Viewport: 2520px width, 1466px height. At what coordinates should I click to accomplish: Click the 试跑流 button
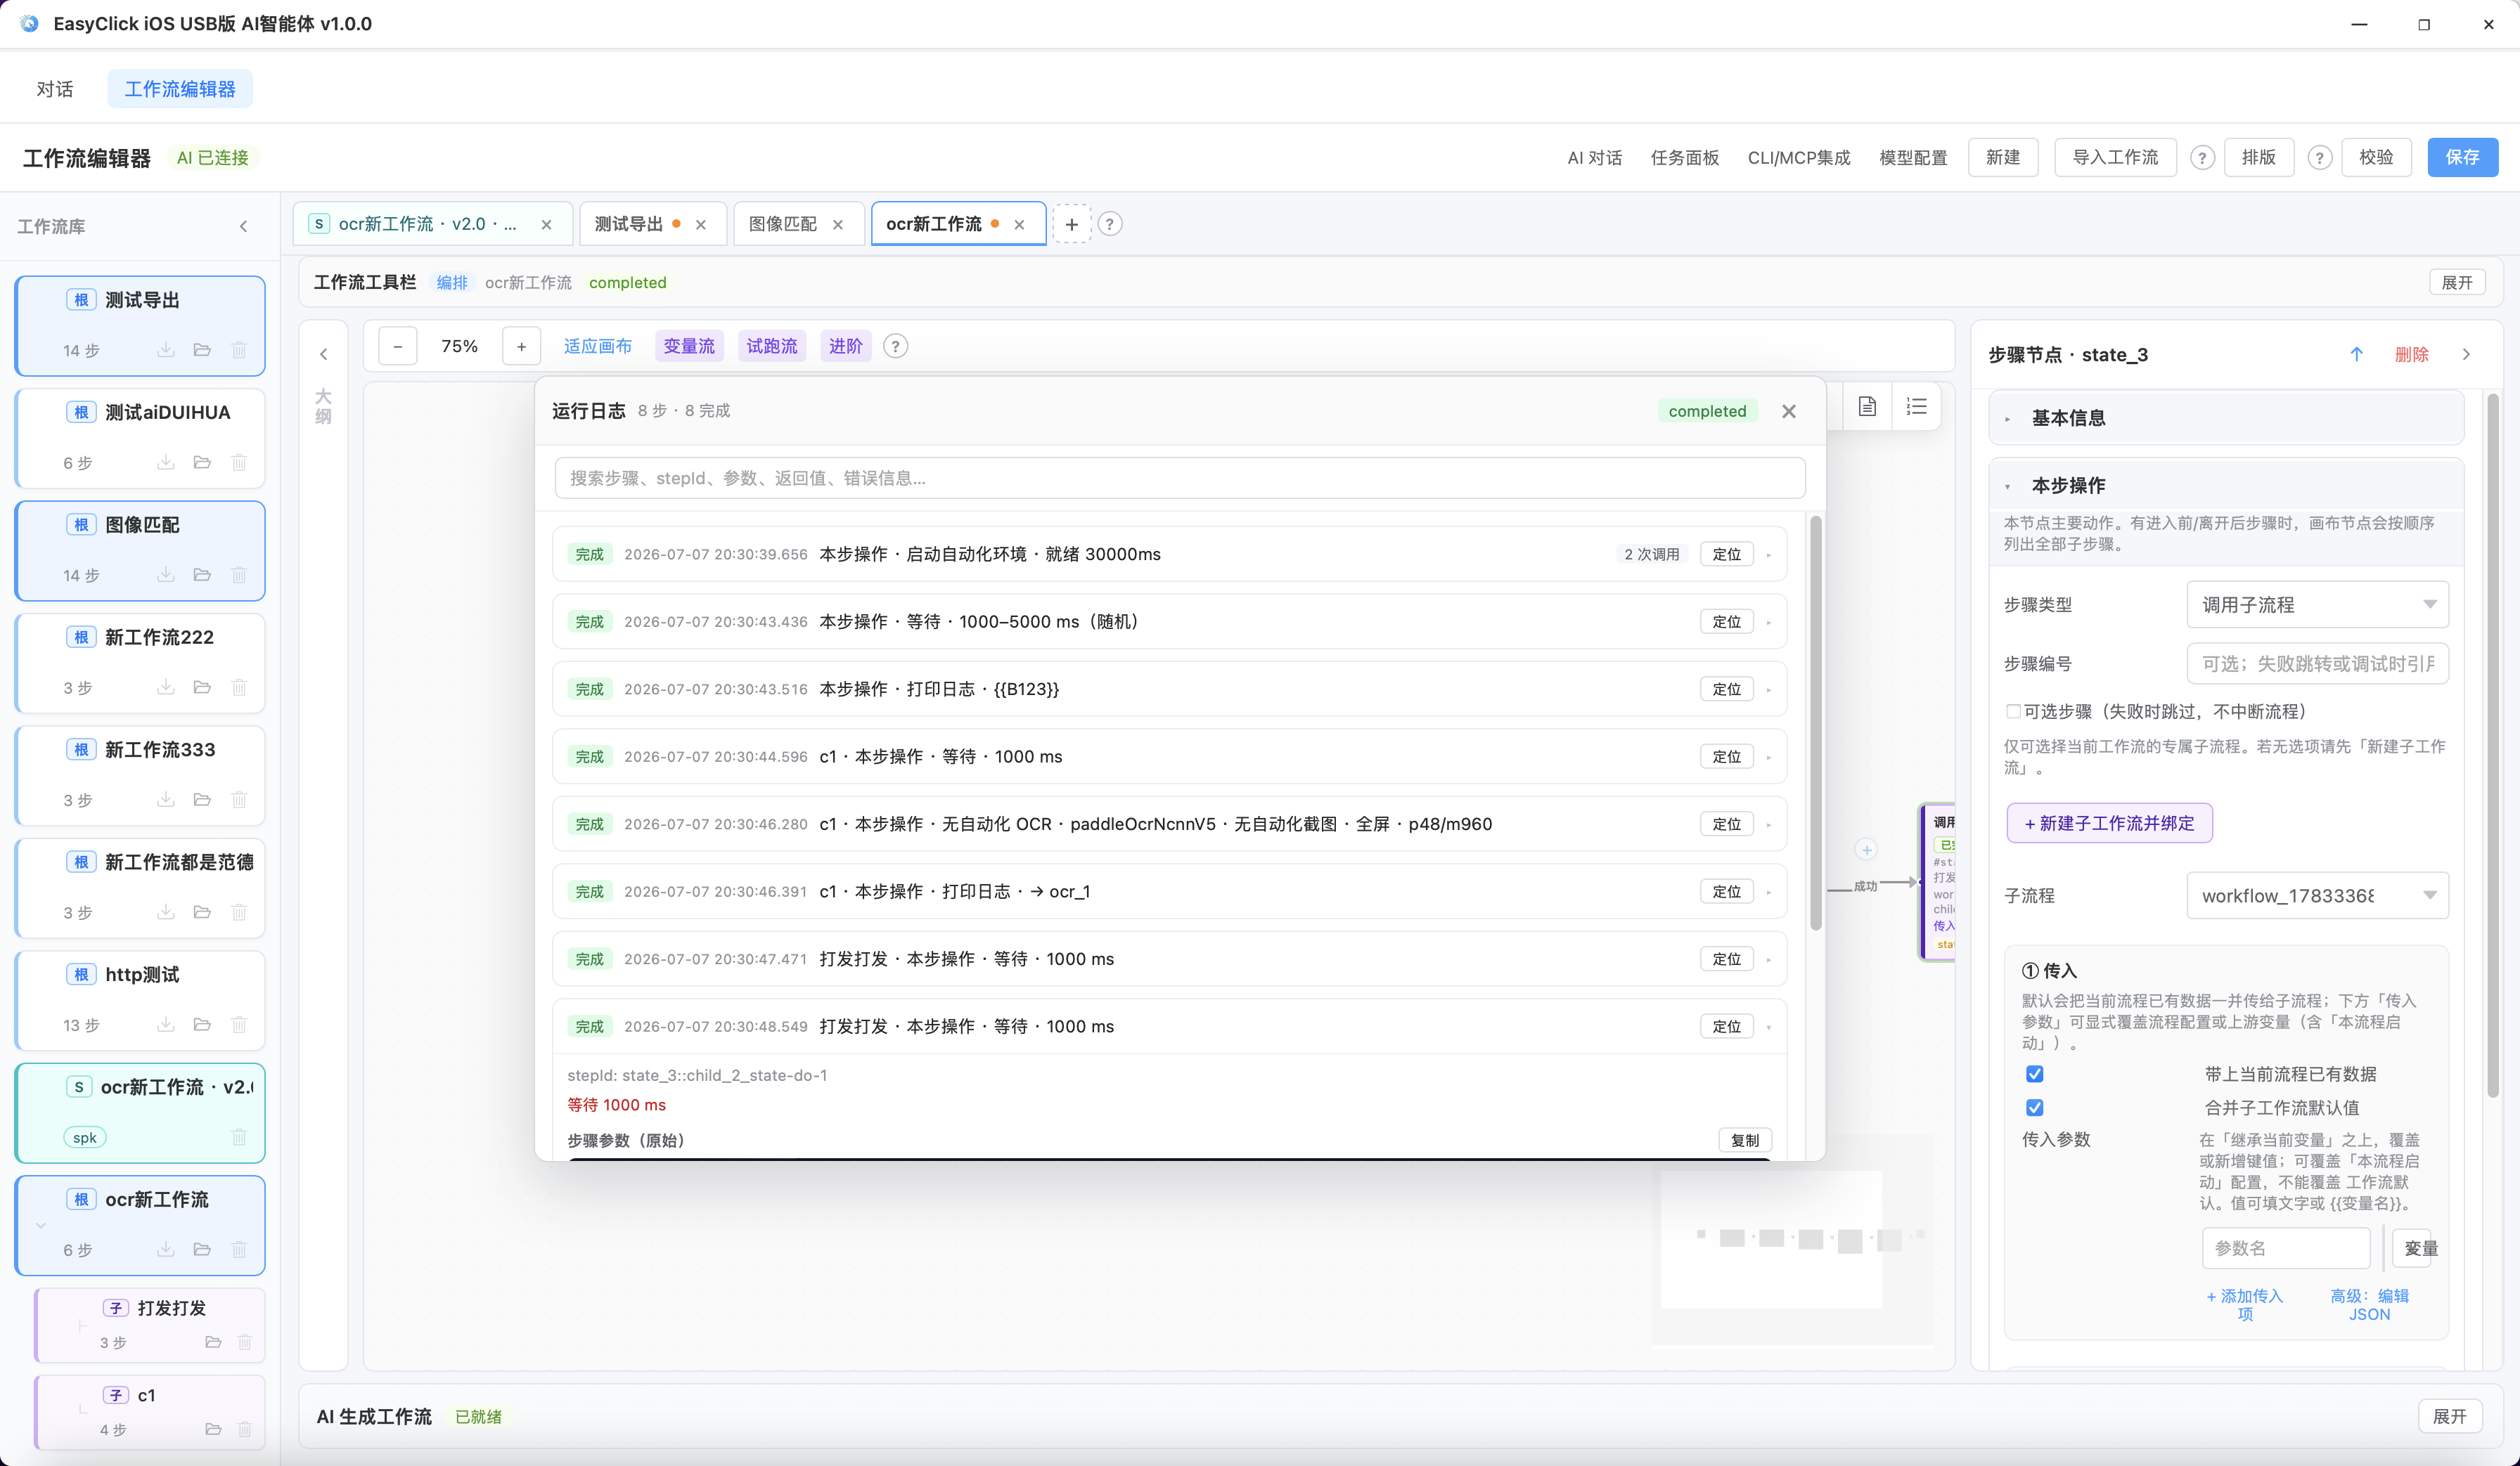772,346
